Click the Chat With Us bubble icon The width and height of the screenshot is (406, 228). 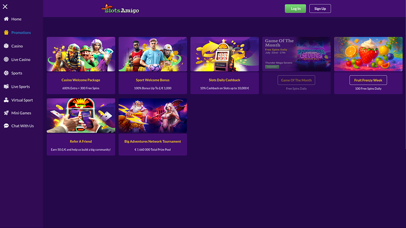coord(6,126)
